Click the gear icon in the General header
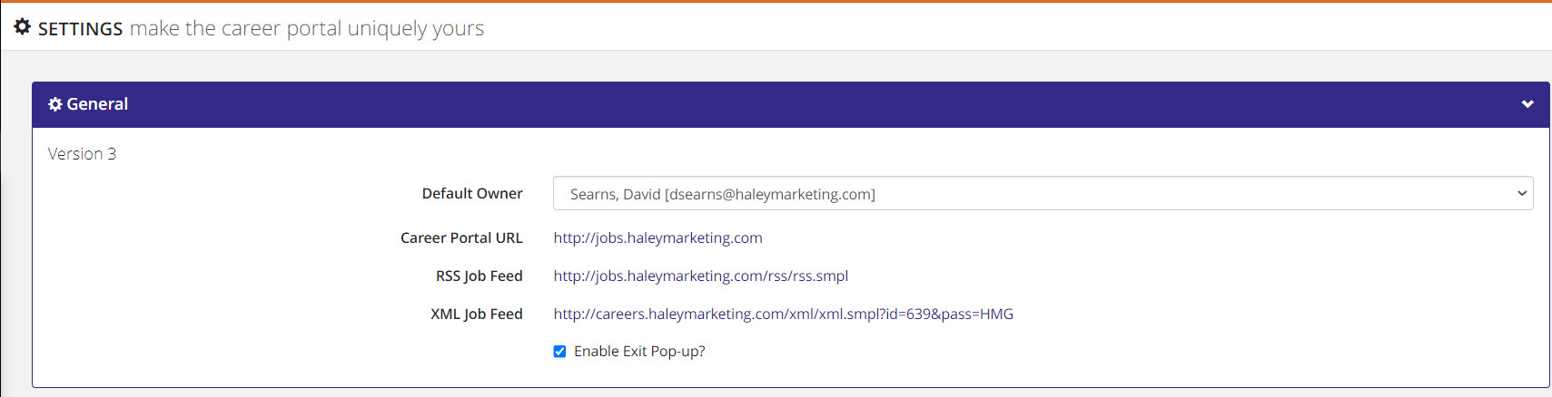 point(55,104)
